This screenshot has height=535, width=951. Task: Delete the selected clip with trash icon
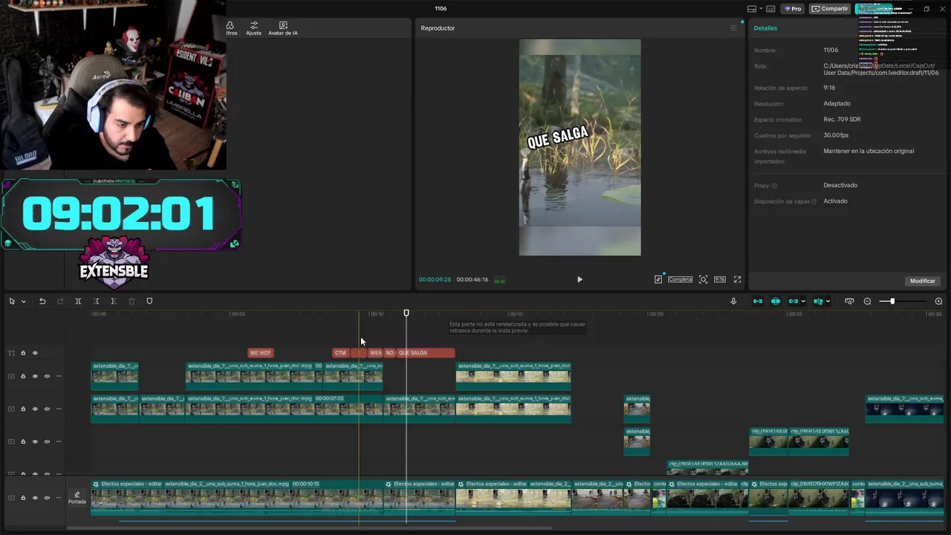click(132, 301)
